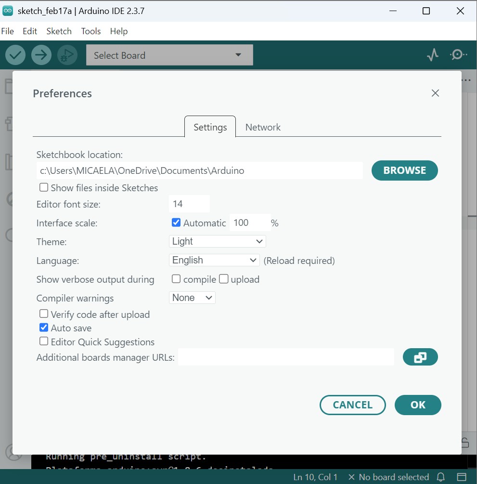Viewport: 477px width, 484px height.
Task: Open the Tools menu
Action: (90, 31)
